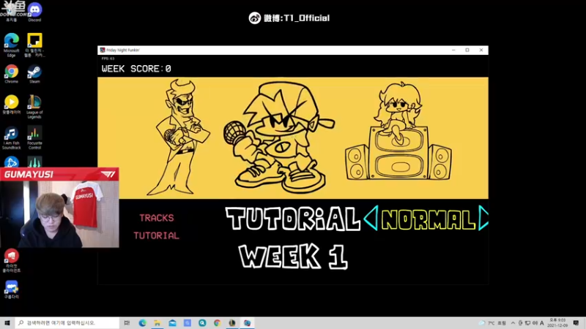Open the blue folder shortcut below Riot Client
This screenshot has height=329, width=586.
(x=11, y=290)
